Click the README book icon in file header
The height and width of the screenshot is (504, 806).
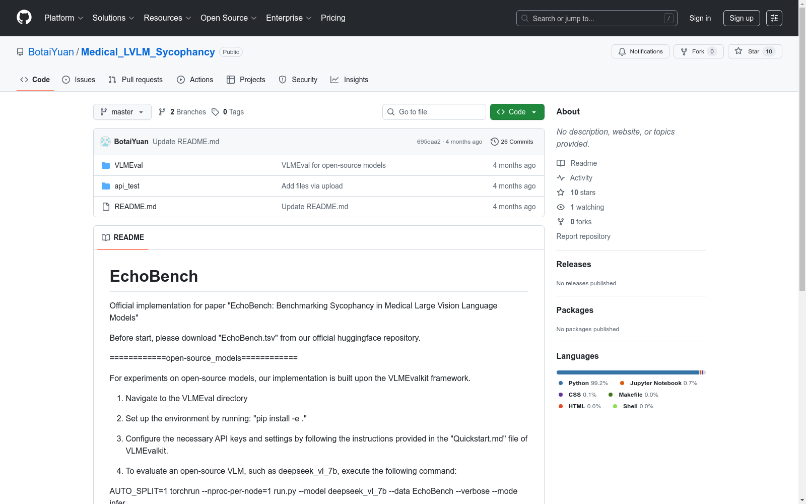106,237
